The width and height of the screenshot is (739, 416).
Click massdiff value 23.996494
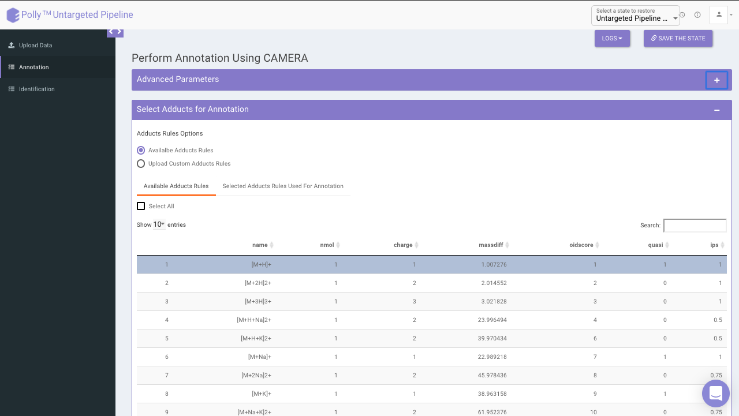click(x=494, y=320)
